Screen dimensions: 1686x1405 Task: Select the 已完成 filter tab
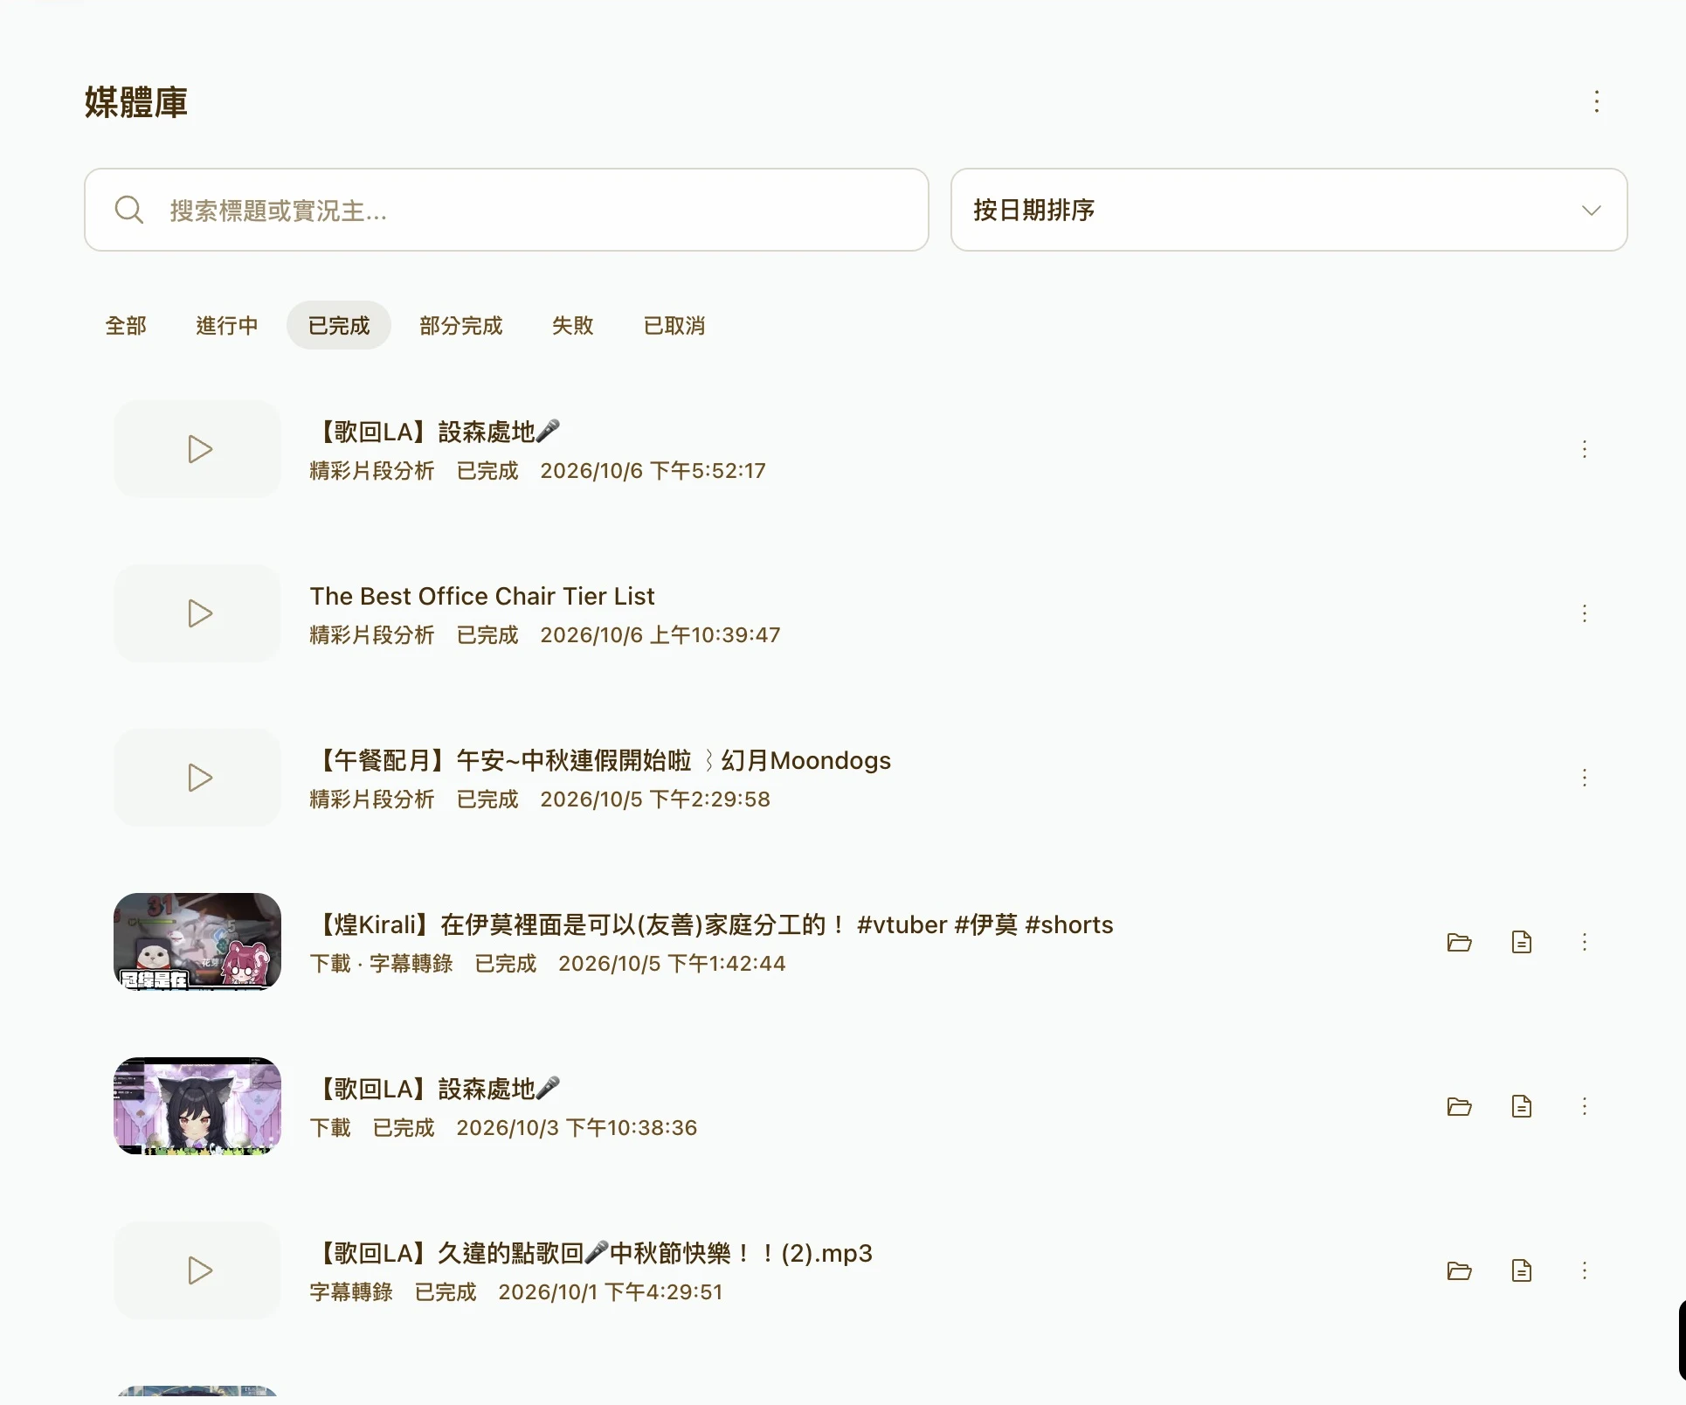[339, 325]
